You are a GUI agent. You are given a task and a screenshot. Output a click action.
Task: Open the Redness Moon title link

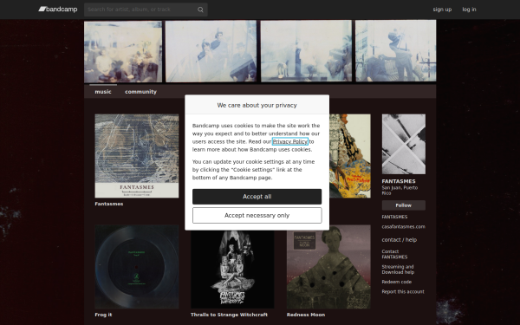(306, 315)
